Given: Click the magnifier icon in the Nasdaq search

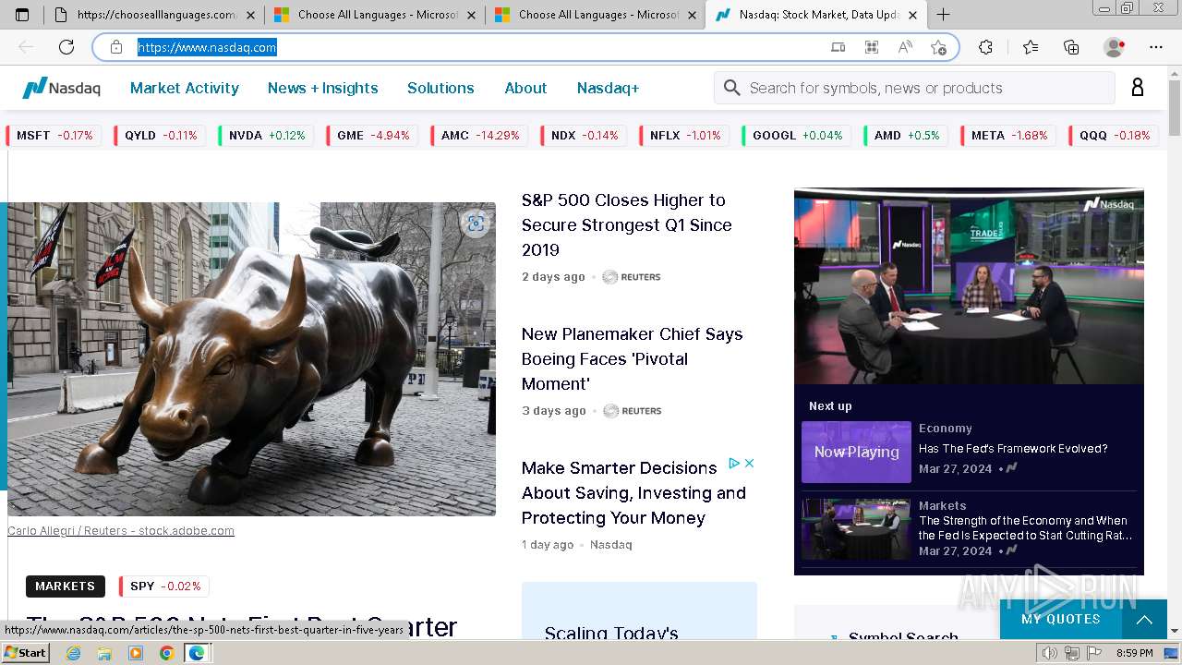Looking at the screenshot, I should click(x=732, y=88).
